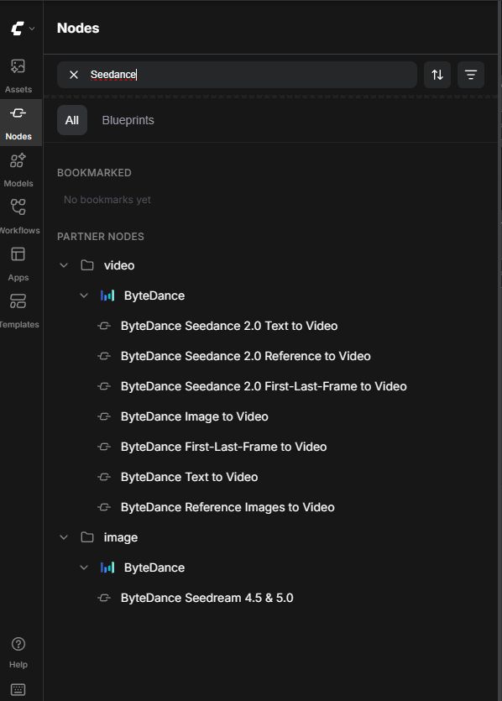Collapse the image folder chevron
This screenshot has height=701, width=502.
64,537
